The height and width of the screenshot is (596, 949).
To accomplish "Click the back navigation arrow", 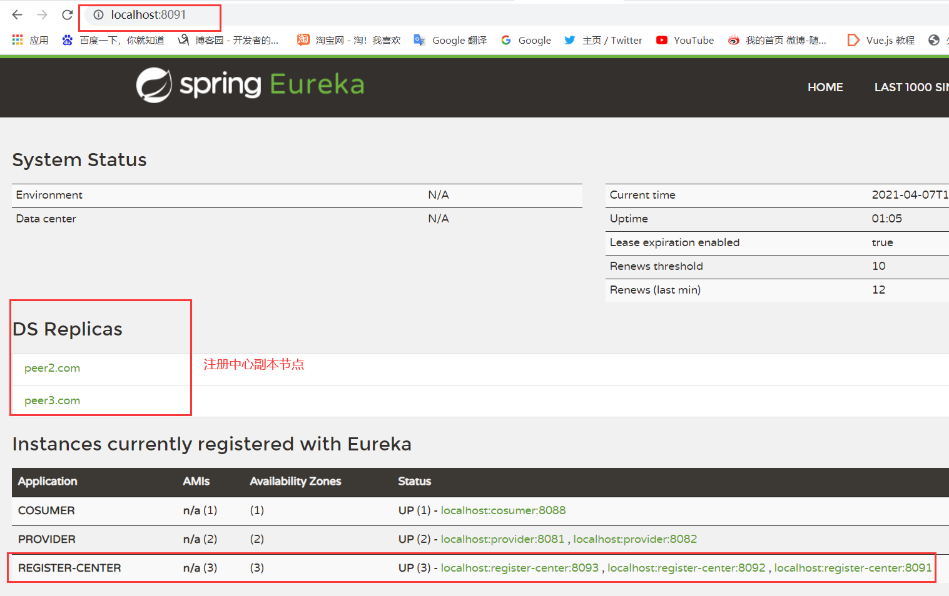I will [x=17, y=14].
